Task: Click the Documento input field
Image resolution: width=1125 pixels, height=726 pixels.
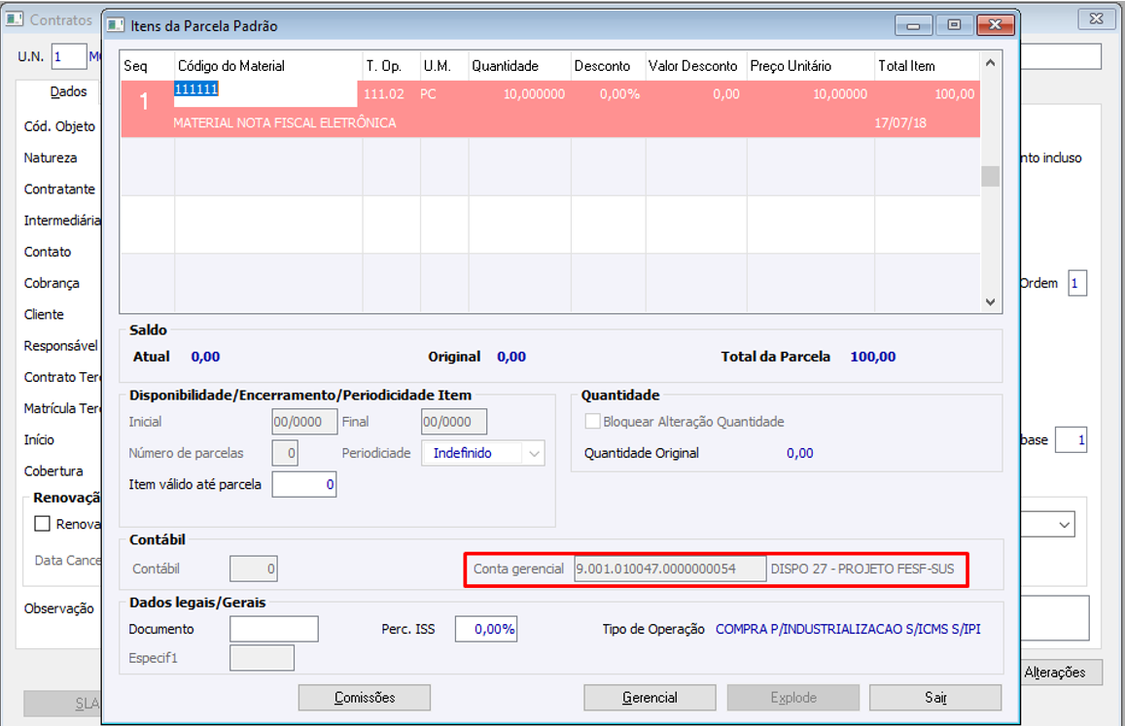Action: click(x=274, y=629)
